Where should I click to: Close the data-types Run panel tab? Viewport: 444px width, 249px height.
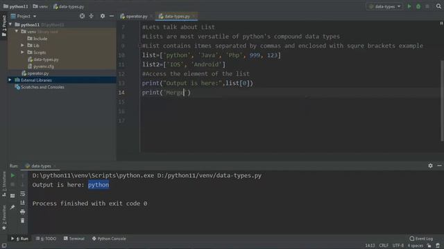point(55,166)
